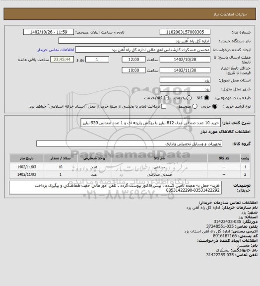Click the remaining time countdown 23:45:44
260x286 pixels.
click(x=62, y=60)
